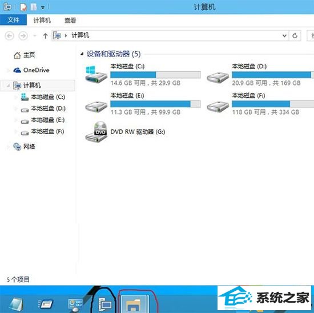
Task: Expand the address bar history dropdown
Action: click(284, 36)
